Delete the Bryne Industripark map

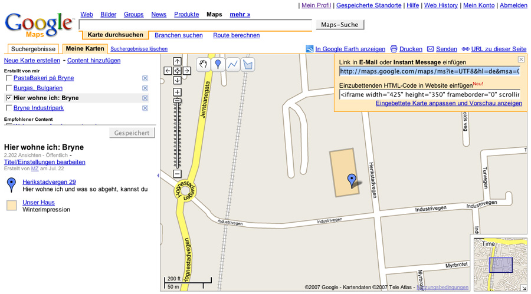[x=145, y=108]
